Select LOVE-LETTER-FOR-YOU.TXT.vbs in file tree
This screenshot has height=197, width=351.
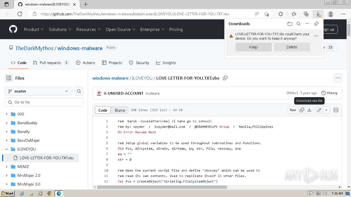[41, 158]
